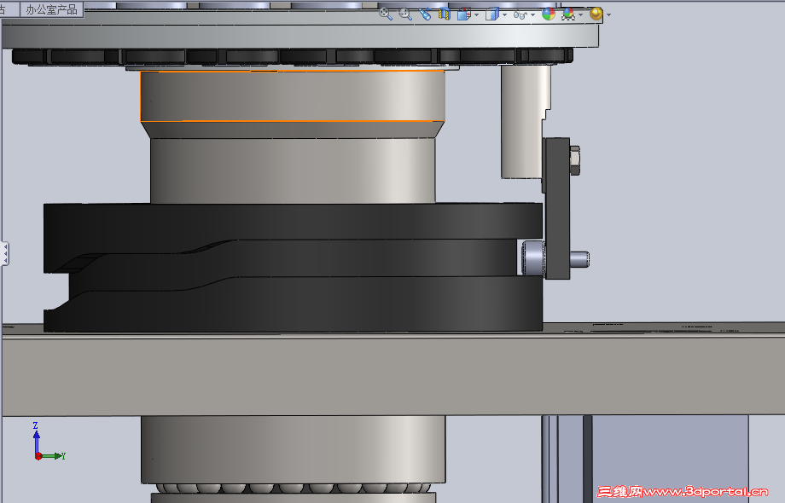Click the Hide/Show Items glasses icon

[520, 15]
